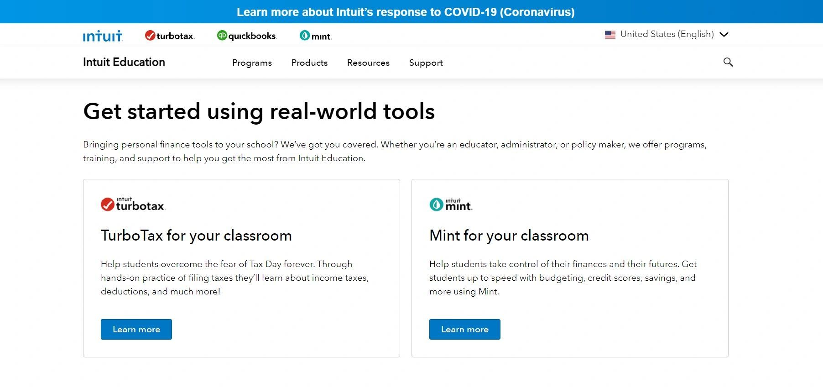This screenshot has height=388, width=823.
Task: Click 'TurboTax for your classroom' heading
Action: pyautogui.click(x=196, y=236)
